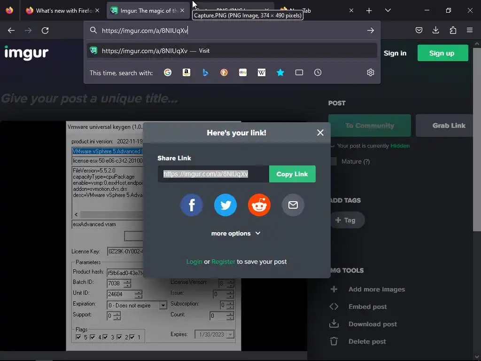Search this time with Wikipedia icon
This screenshot has height=361, width=481.
(261, 72)
